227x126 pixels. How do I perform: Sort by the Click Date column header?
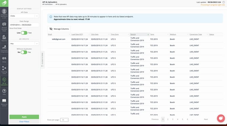pos(95,35)
